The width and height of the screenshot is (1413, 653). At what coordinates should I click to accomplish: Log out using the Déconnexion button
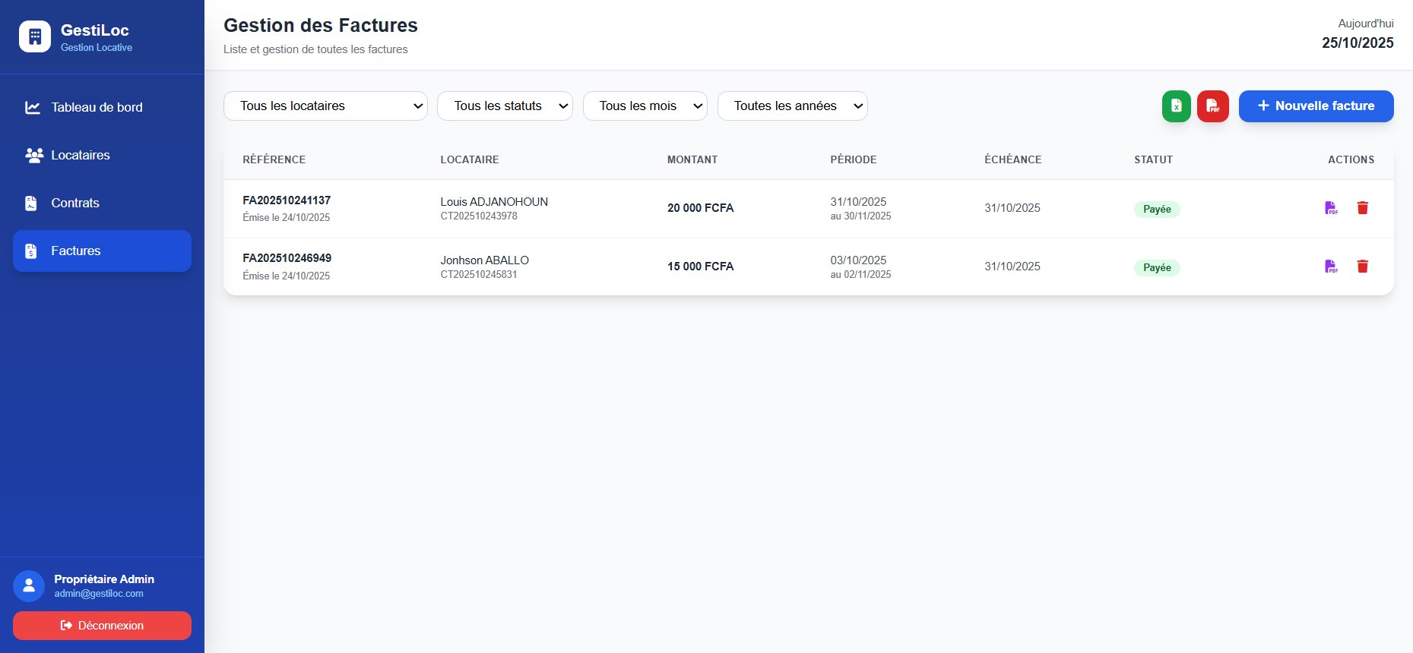pyautogui.click(x=102, y=626)
